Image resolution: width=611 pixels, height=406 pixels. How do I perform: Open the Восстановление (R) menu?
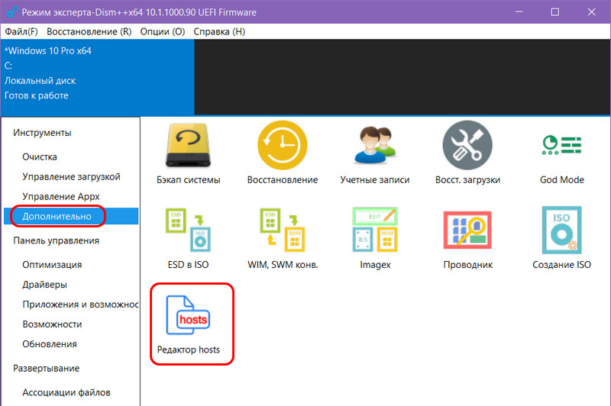pyautogui.click(x=89, y=31)
